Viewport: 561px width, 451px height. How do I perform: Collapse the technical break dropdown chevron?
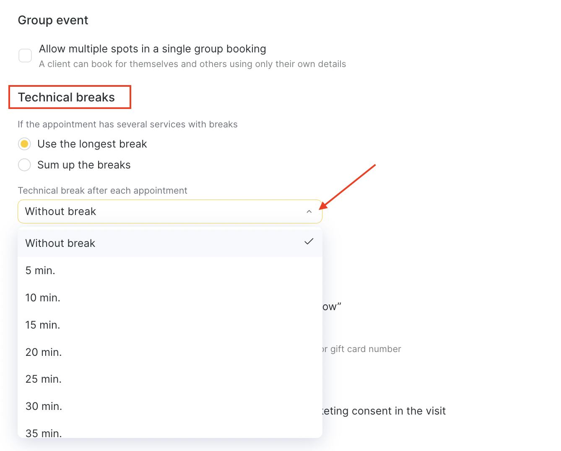pyautogui.click(x=309, y=212)
